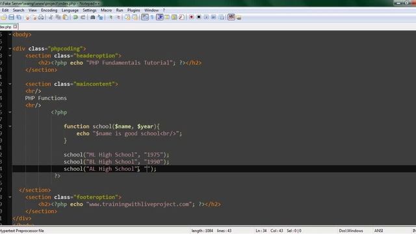Open the Language menu
This screenshot has height=234, width=416.
tap(70, 10)
